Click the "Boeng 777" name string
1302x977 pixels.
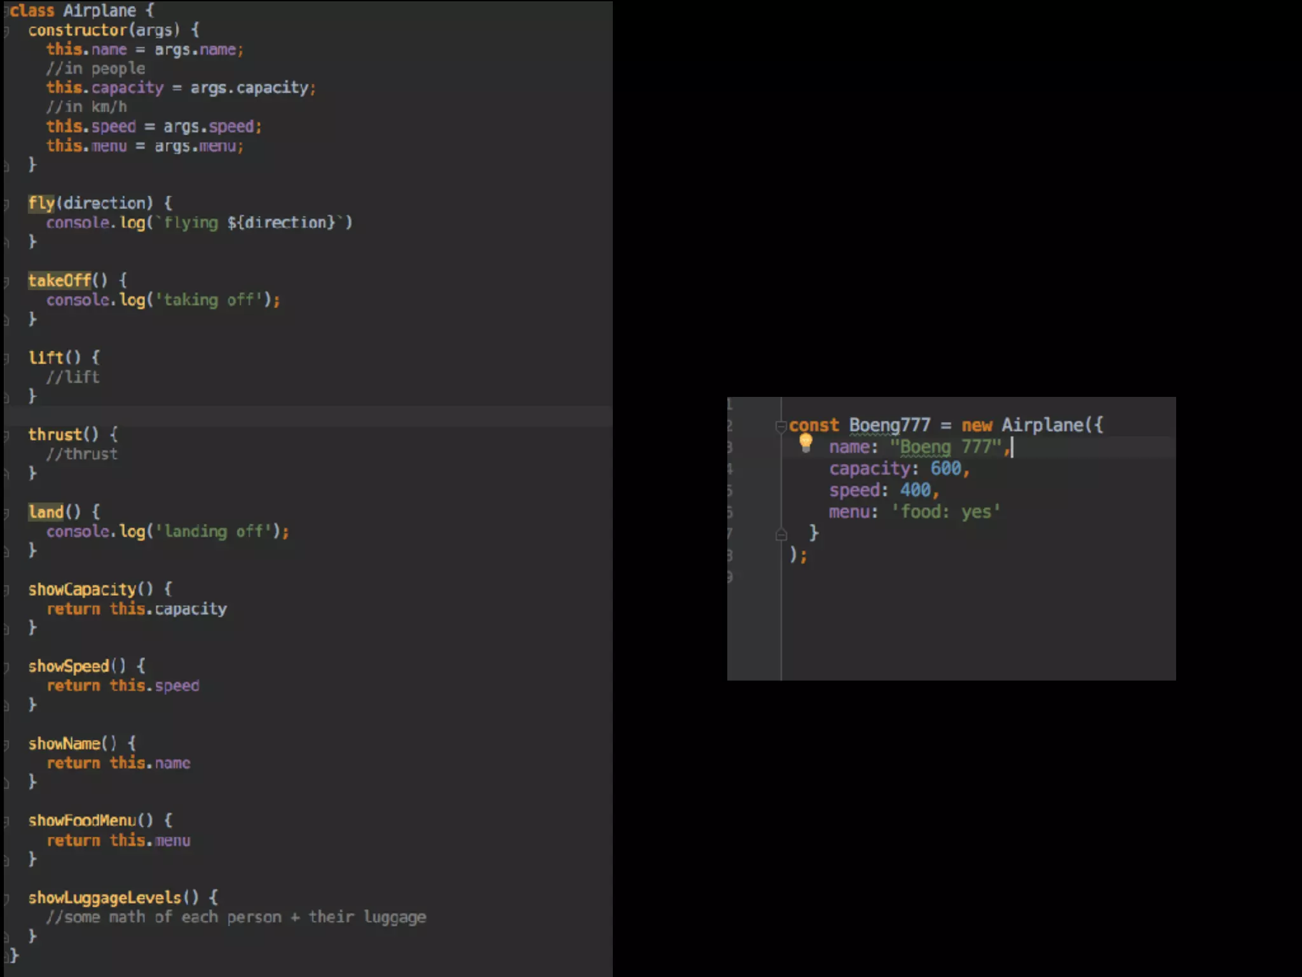pyautogui.click(x=945, y=447)
